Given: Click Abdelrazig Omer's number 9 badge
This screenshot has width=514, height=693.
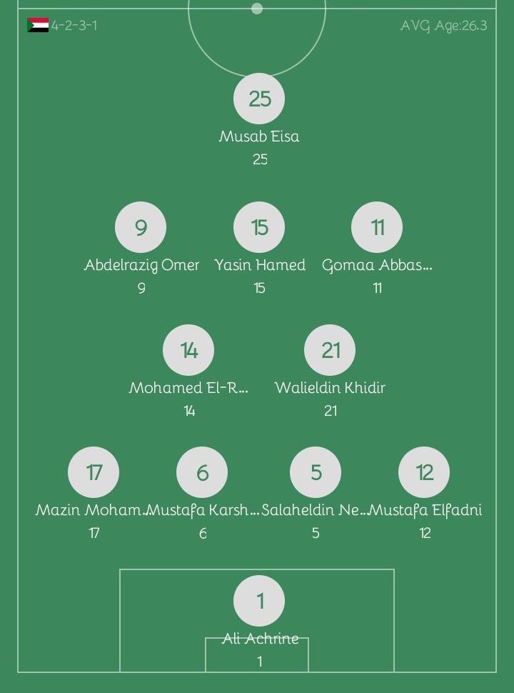Looking at the screenshot, I should [x=141, y=227].
